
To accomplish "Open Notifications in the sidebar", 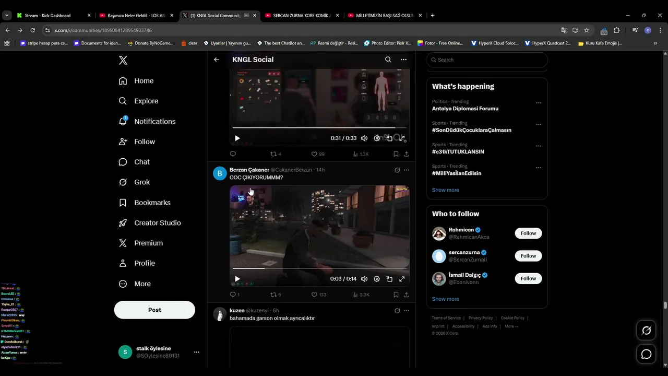I will (147, 121).
